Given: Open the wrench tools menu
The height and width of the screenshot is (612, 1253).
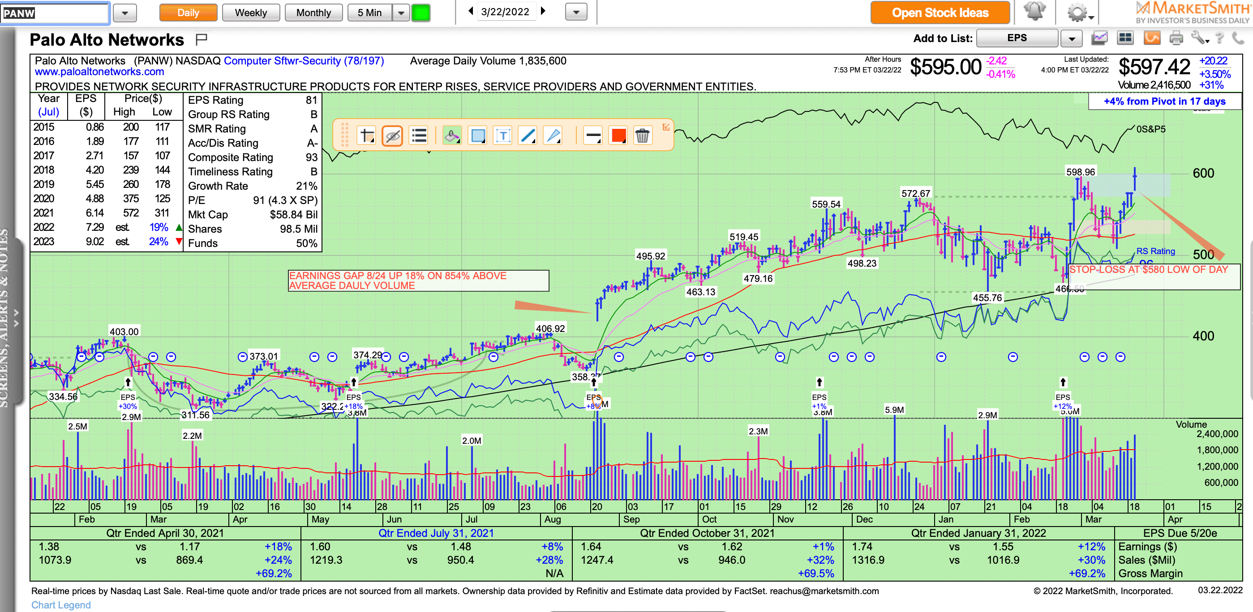Looking at the screenshot, I should [x=1200, y=38].
